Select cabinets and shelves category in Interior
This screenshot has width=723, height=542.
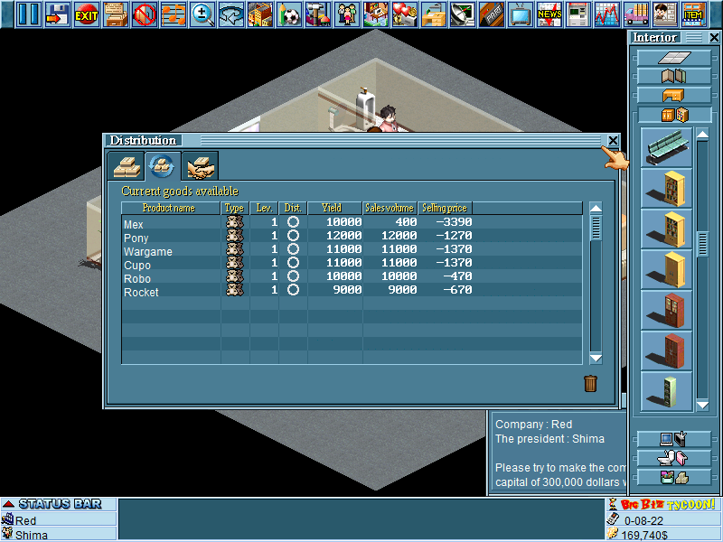pyautogui.click(x=673, y=115)
